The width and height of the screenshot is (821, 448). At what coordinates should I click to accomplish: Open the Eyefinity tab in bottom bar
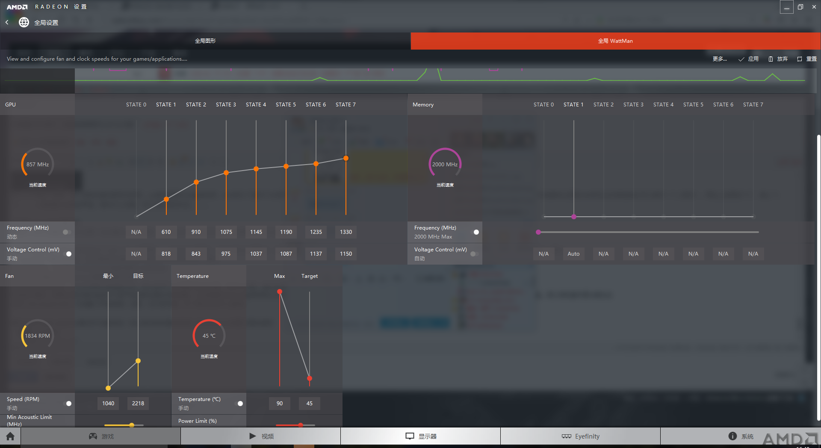(x=581, y=436)
